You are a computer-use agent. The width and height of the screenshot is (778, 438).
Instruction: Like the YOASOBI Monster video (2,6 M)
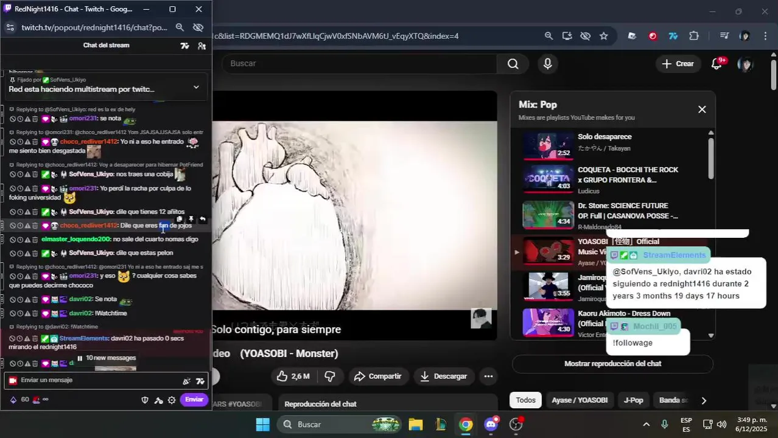(293, 377)
